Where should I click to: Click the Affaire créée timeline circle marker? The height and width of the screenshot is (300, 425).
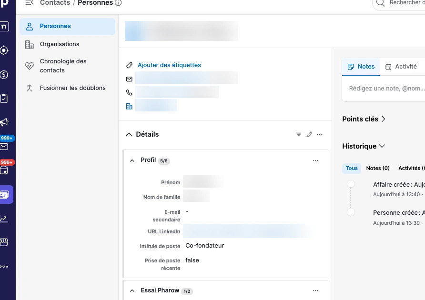(351, 184)
